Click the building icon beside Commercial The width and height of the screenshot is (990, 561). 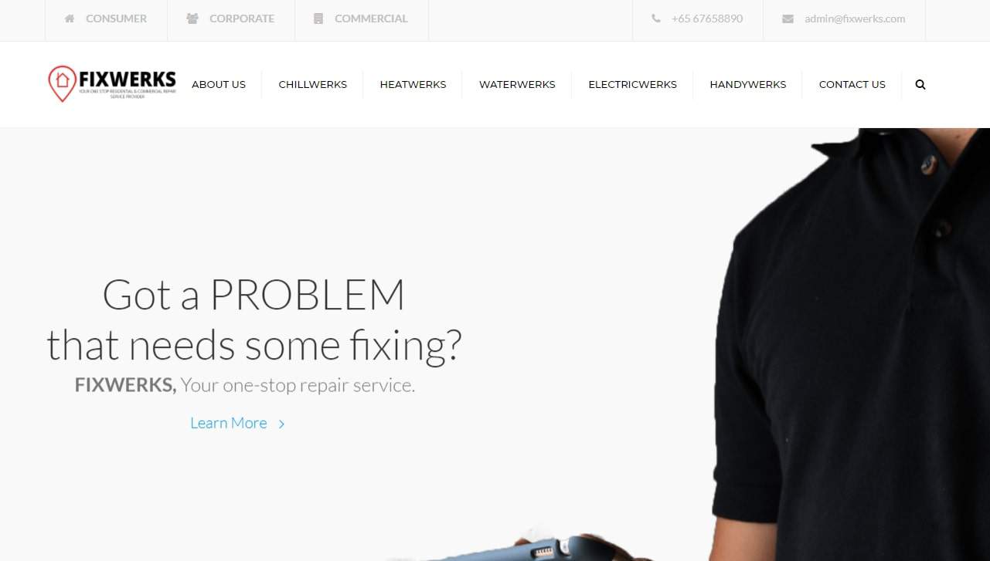[318, 19]
